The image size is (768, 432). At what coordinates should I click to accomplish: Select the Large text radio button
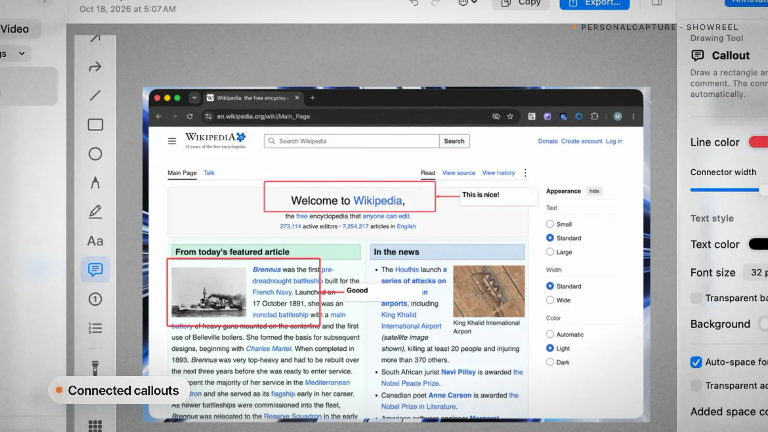pyautogui.click(x=550, y=252)
